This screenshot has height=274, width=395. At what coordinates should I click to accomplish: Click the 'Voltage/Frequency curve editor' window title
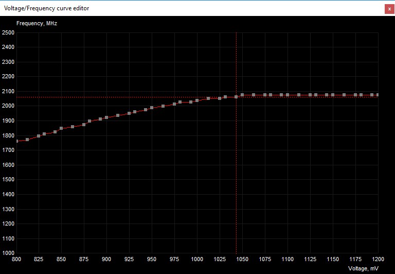47,8
